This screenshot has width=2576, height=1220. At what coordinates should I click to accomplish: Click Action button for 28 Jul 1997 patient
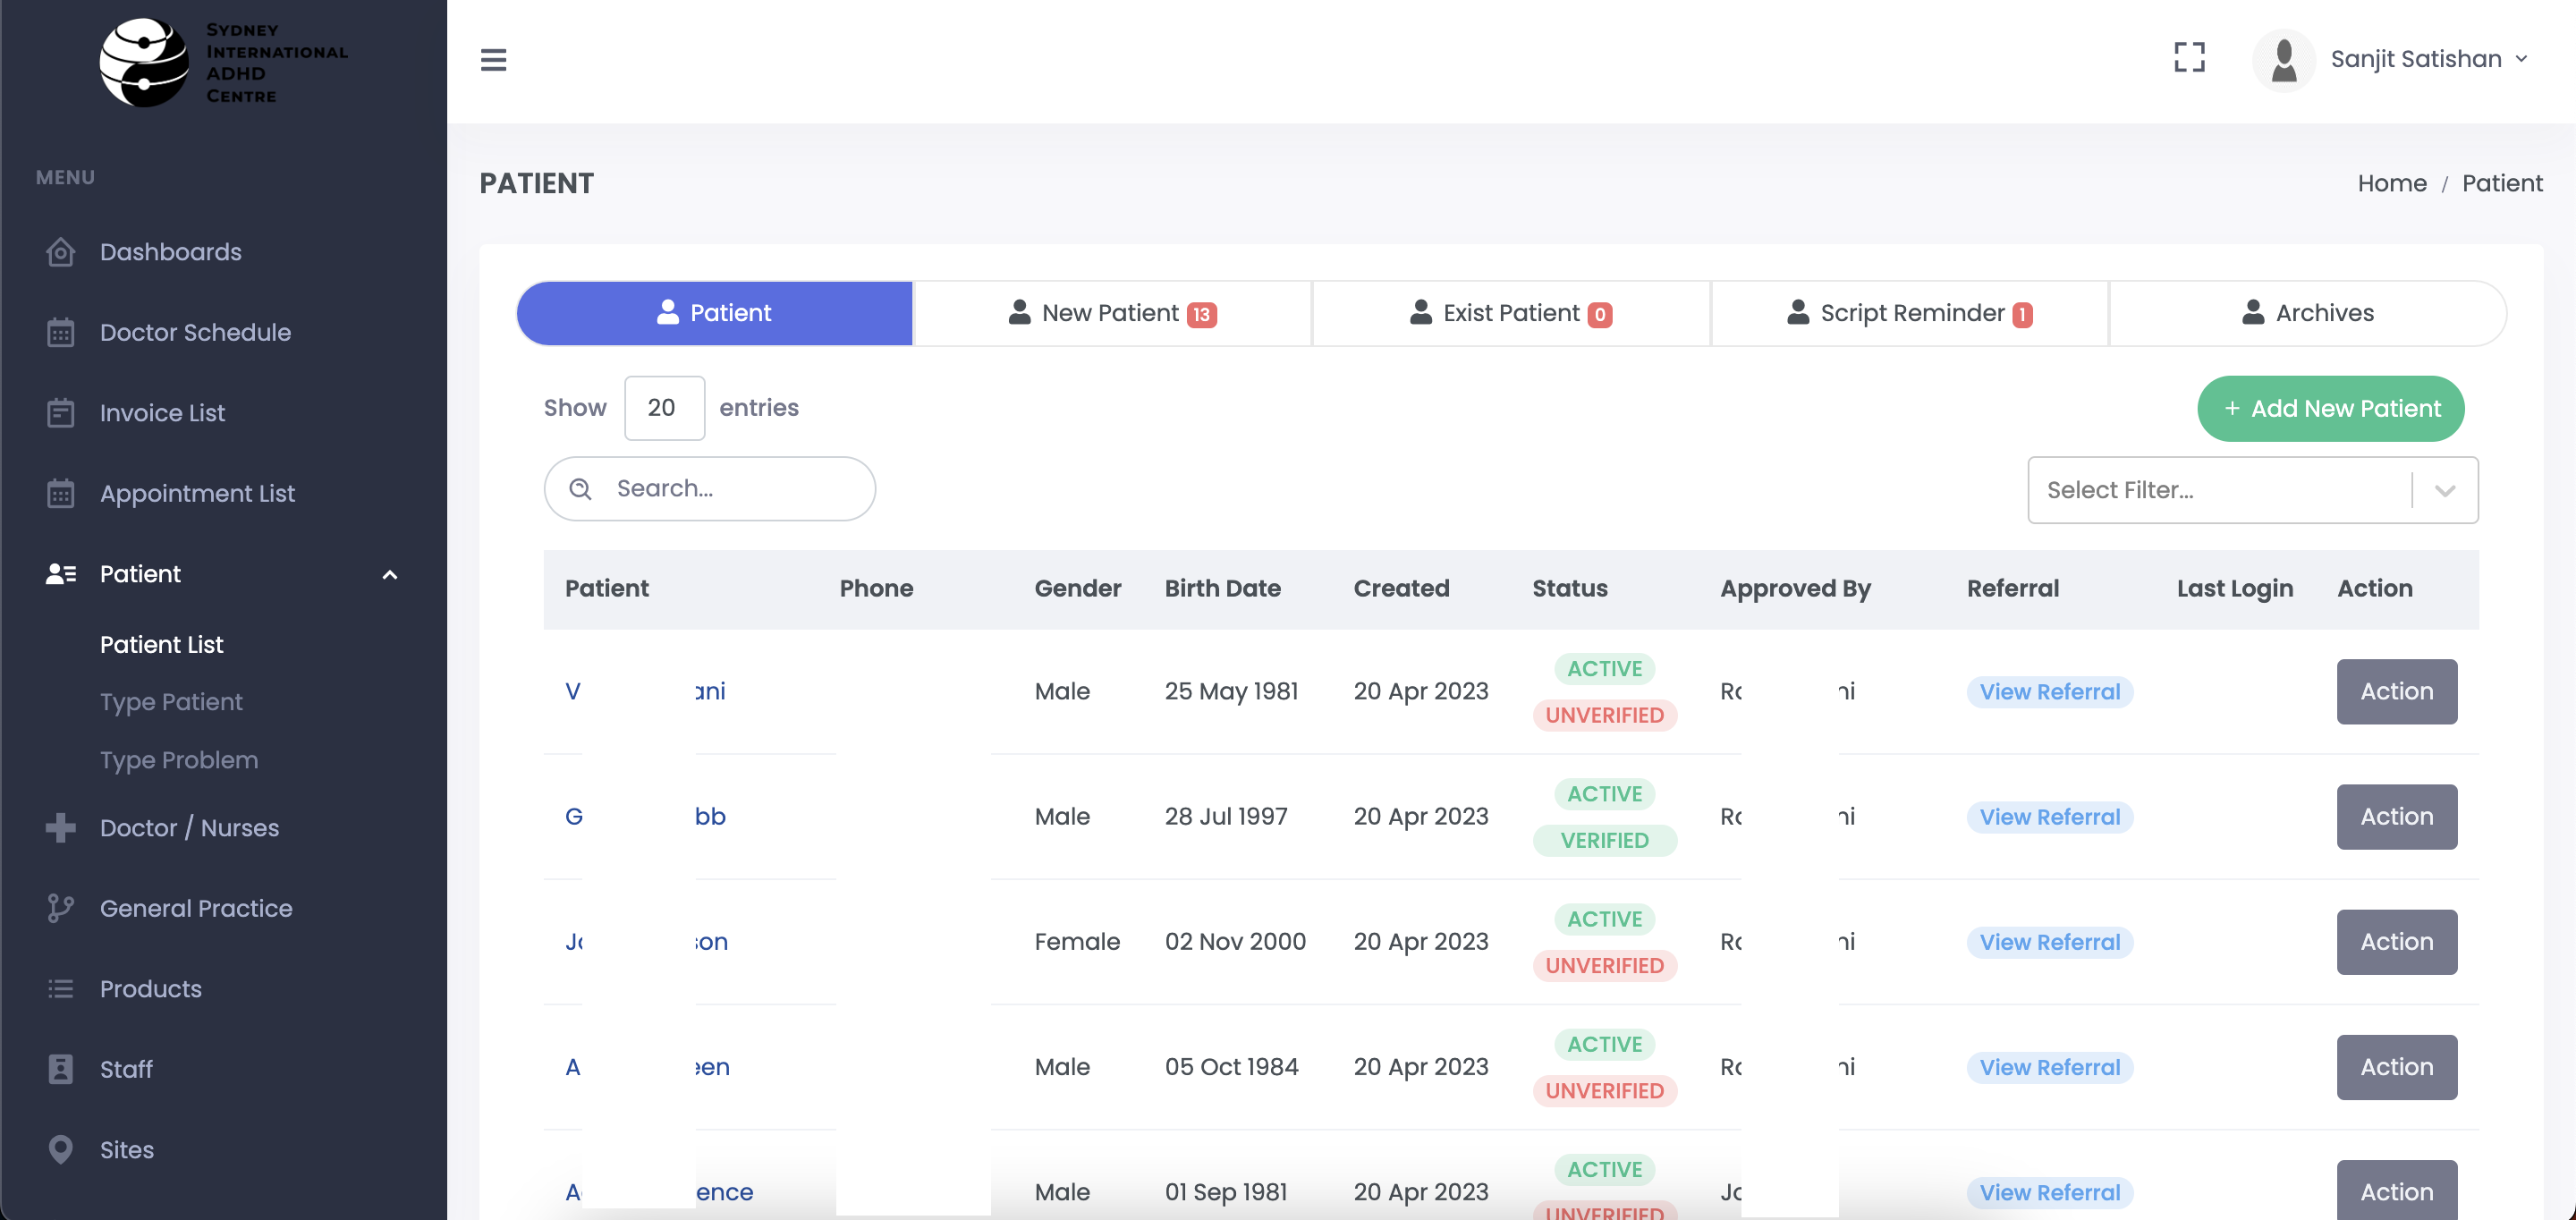point(2395,816)
